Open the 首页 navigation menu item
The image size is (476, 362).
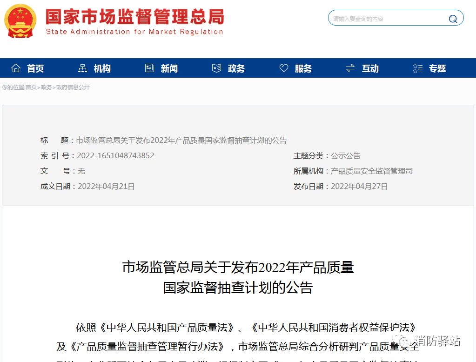pos(35,69)
